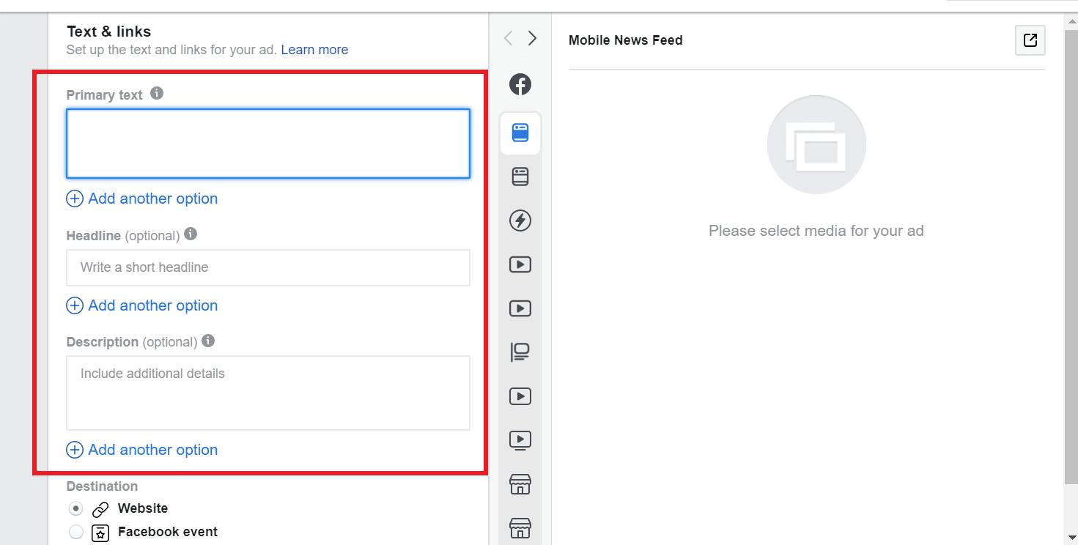Screen dimensions: 1078x545
Task: Pick the right column list placement icon
Action: point(520,352)
